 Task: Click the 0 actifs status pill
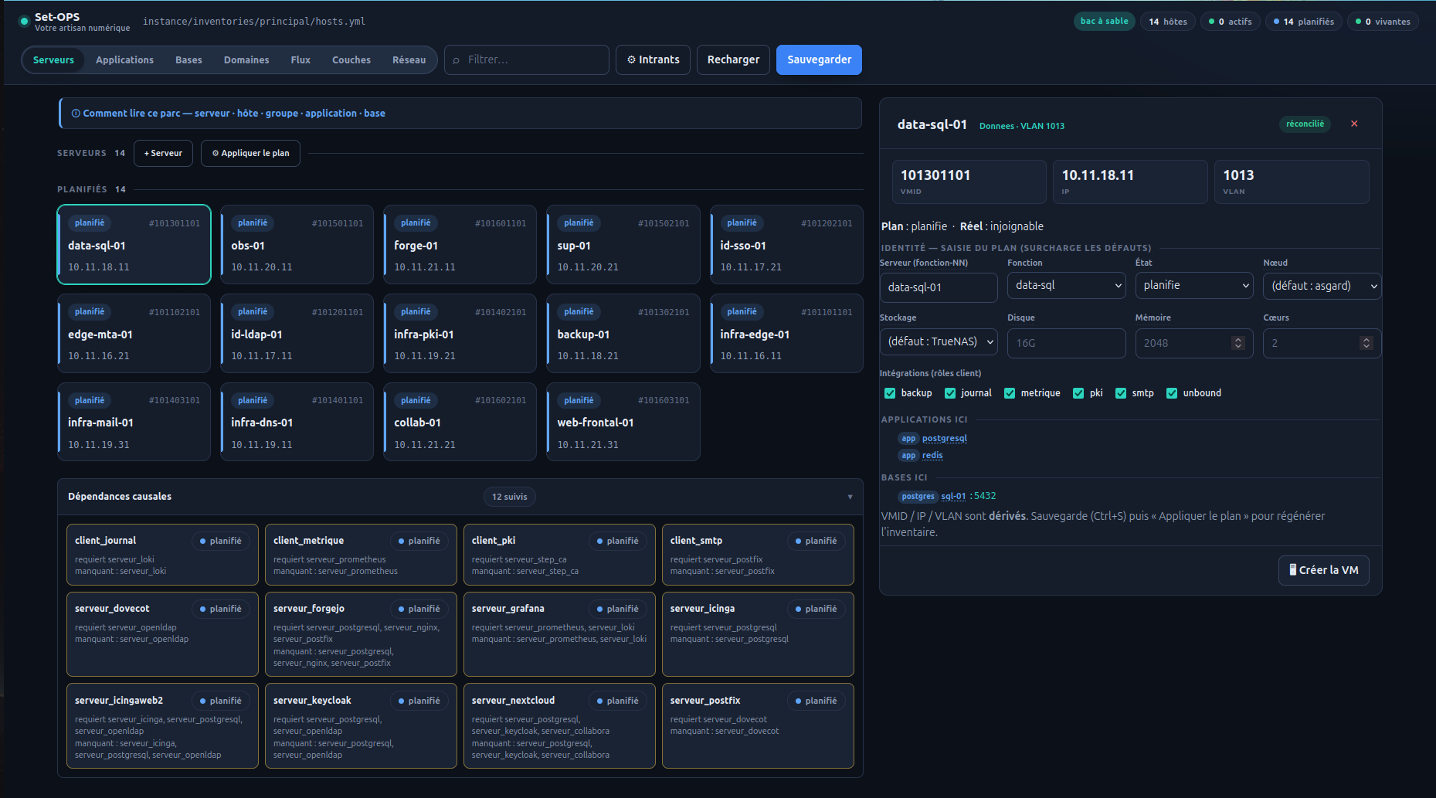click(x=1231, y=22)
